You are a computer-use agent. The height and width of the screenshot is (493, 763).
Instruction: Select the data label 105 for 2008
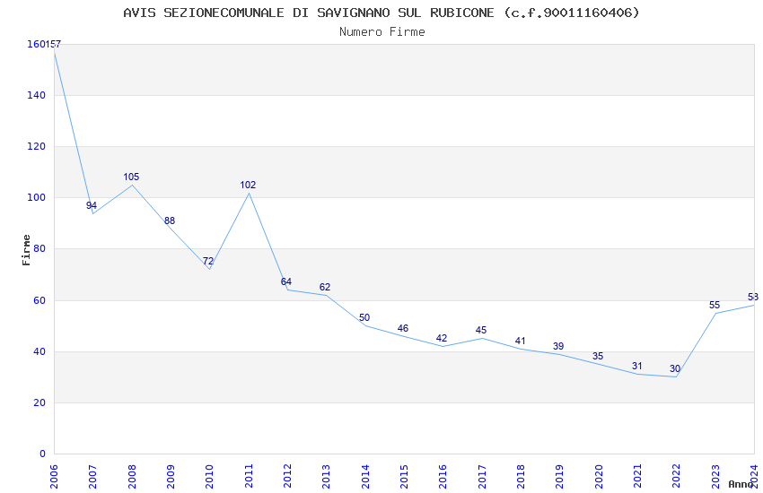pyautogui.click(x=131, y=177)
